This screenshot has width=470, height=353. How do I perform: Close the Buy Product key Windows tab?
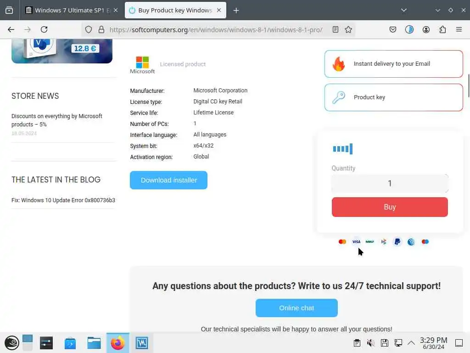point(219,10)
